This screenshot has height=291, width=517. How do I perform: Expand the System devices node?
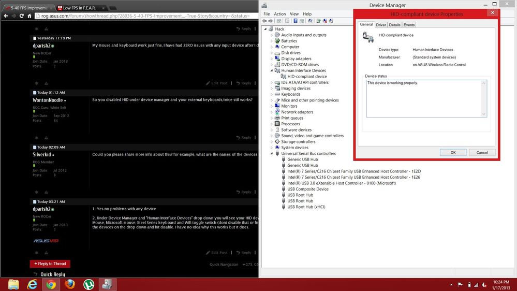pos(272,148)
